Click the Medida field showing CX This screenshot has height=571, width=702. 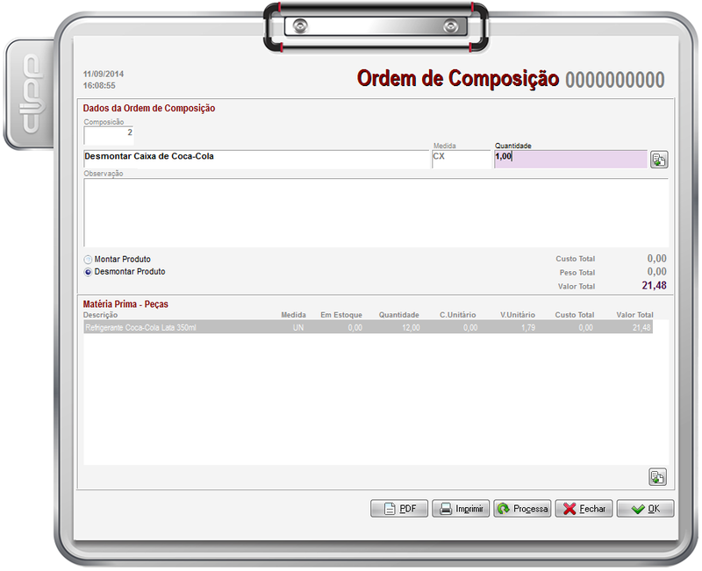(x=461, y=159)
